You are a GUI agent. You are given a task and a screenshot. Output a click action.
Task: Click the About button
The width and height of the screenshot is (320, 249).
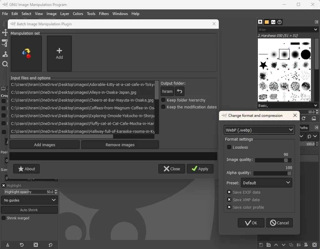click(x=26, y=169)
